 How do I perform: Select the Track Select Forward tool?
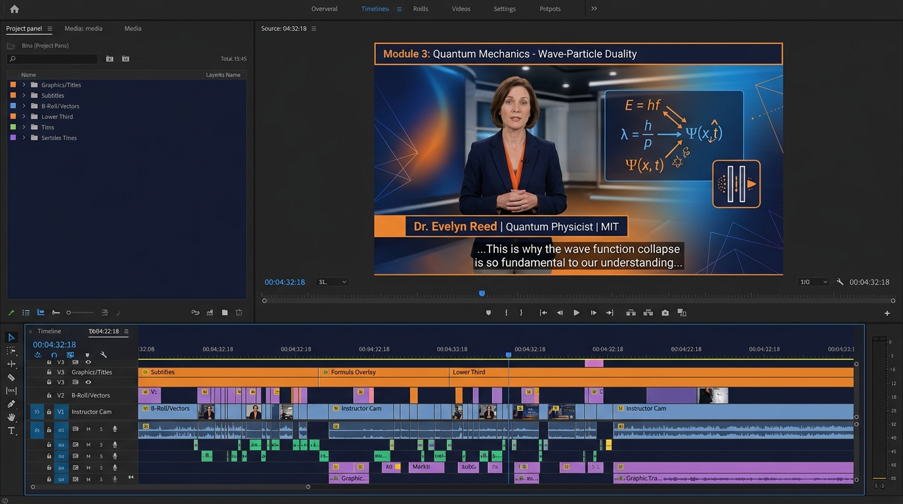[x=11, y=351]
